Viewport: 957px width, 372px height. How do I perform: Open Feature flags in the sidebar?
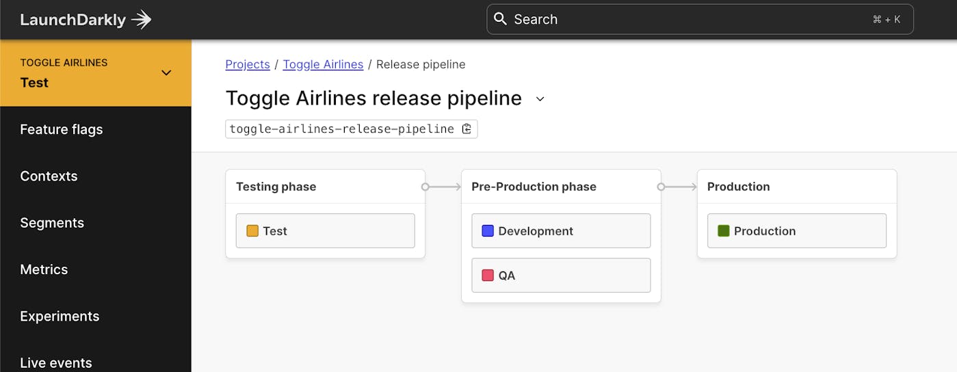click(x=62, y=129)
